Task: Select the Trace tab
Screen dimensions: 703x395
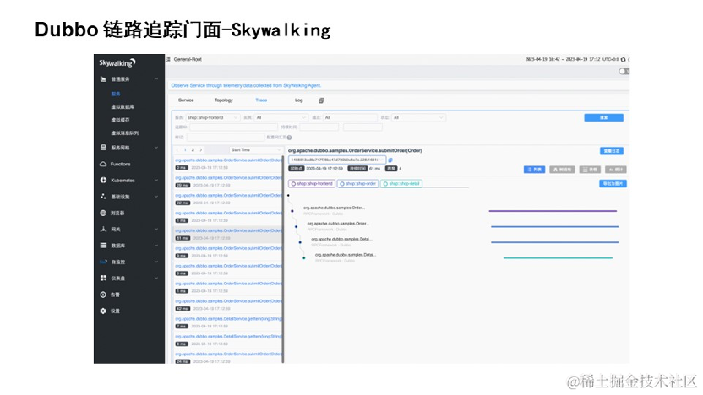Action: pyautogui.click(x=261, y=100)
